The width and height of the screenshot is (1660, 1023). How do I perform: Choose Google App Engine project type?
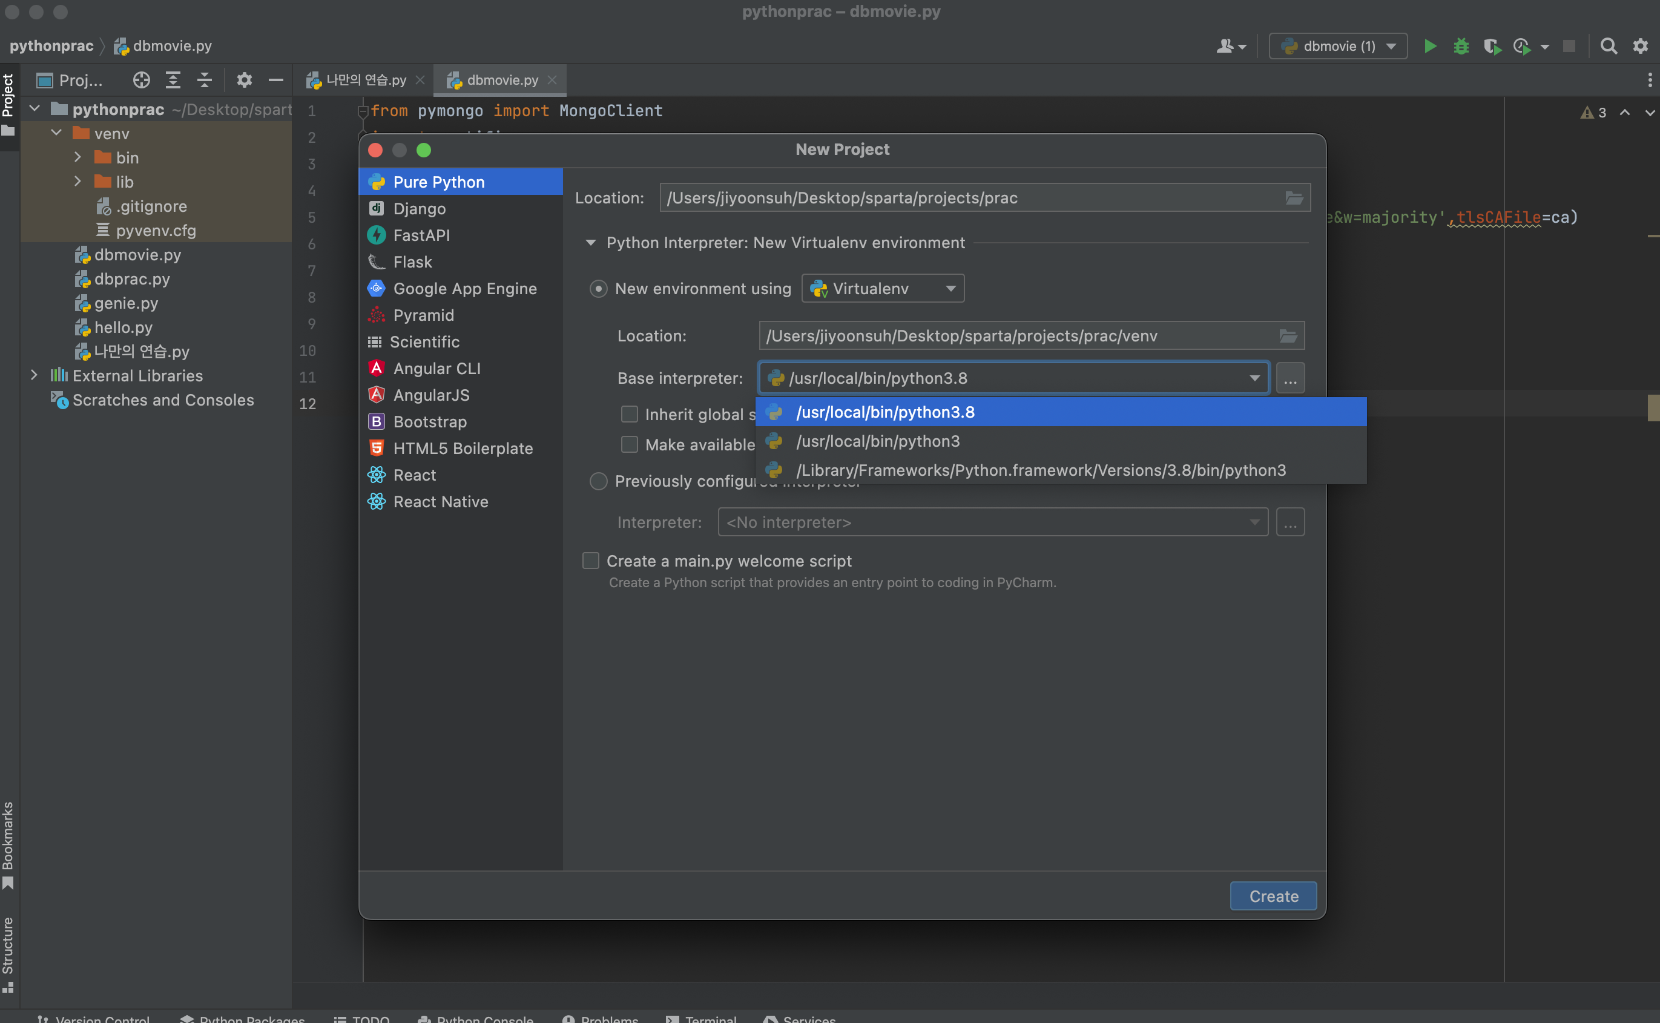point(461,288)
